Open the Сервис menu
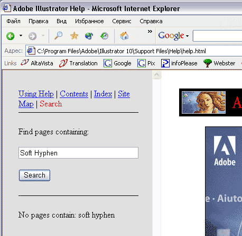Screen dimensions: 242x236 pos(122,21)
